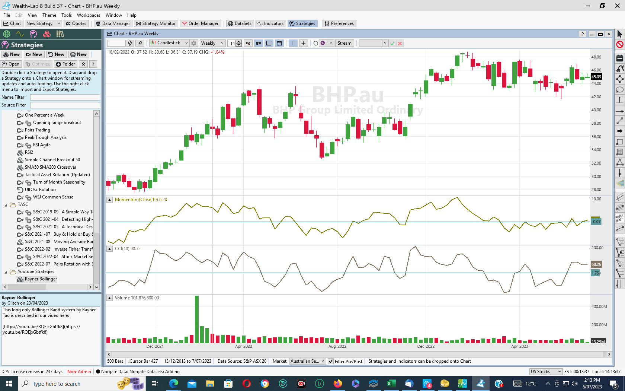Click the Stream button
The image size is (625, 391).
point(344,43)
